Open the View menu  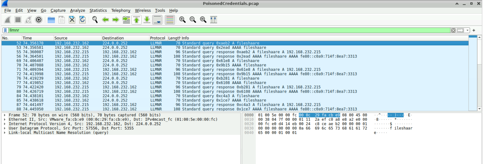coord(32,10)
